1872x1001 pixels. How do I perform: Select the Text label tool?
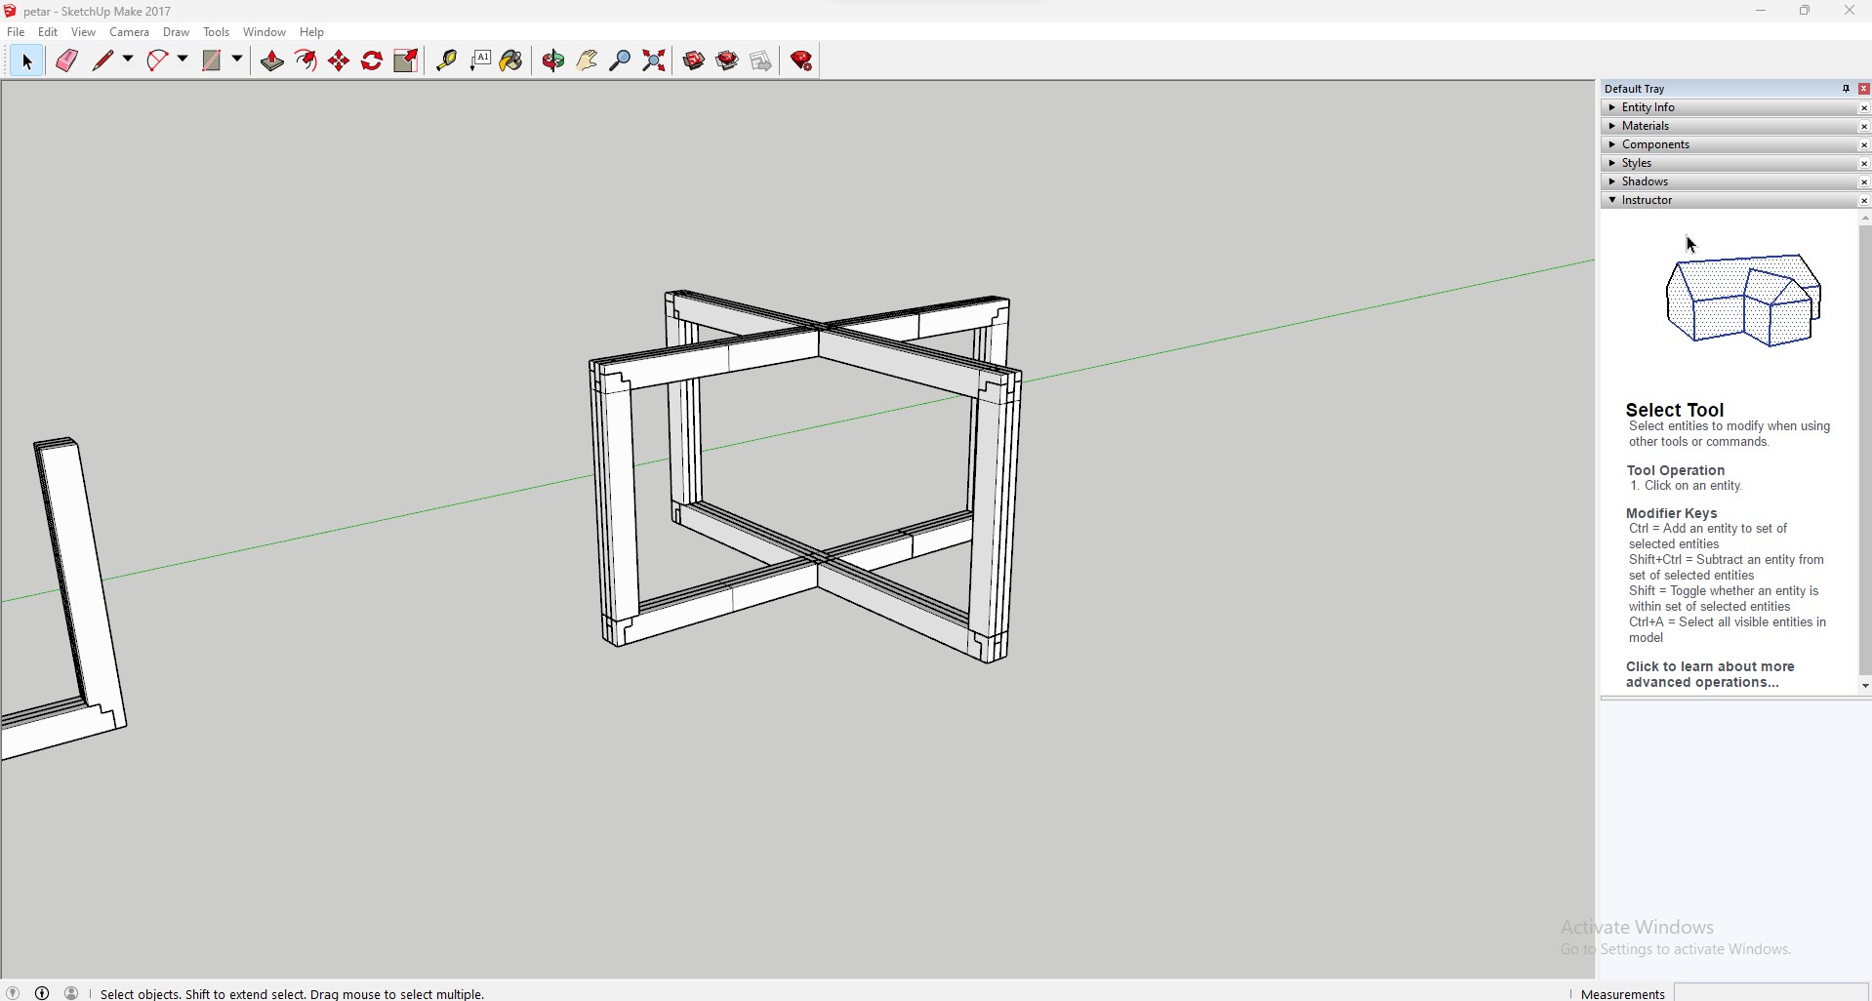pyautogui.click(x=480, y=61)
